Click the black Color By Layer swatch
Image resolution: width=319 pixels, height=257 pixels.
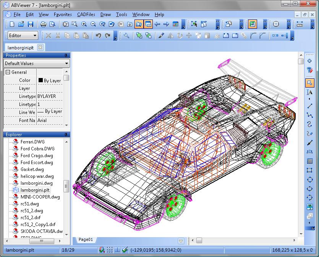click(41, 80)
